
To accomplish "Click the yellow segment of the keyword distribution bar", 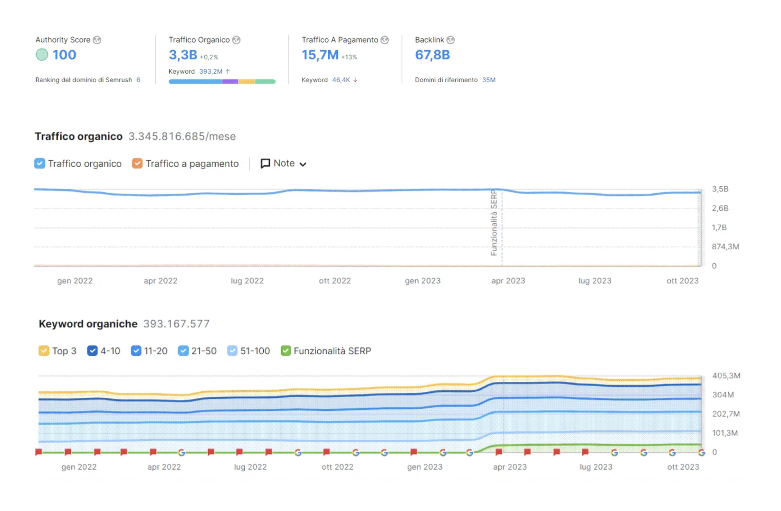I will pos(247,82).
